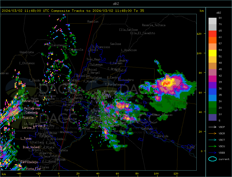This screenshot has height=177, width=232.
Task: Select the 60 dBZ red swatch
Action: 212,34
